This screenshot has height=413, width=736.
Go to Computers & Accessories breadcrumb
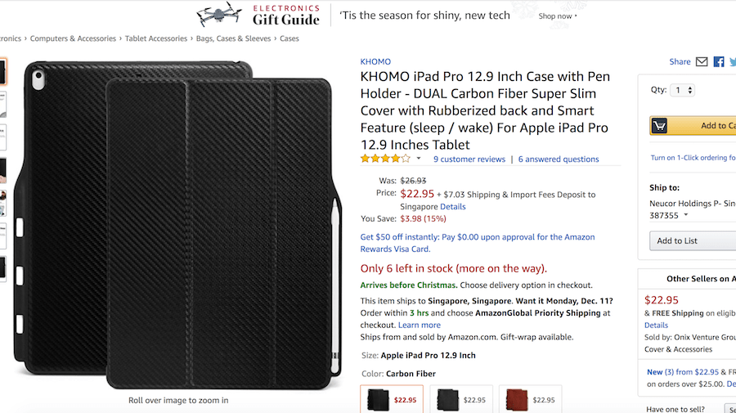(73, 38)
